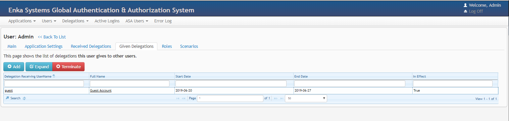Log off via the Log Off link
Image resolution: width=509 pixels, height=121 pixels.
476,11
